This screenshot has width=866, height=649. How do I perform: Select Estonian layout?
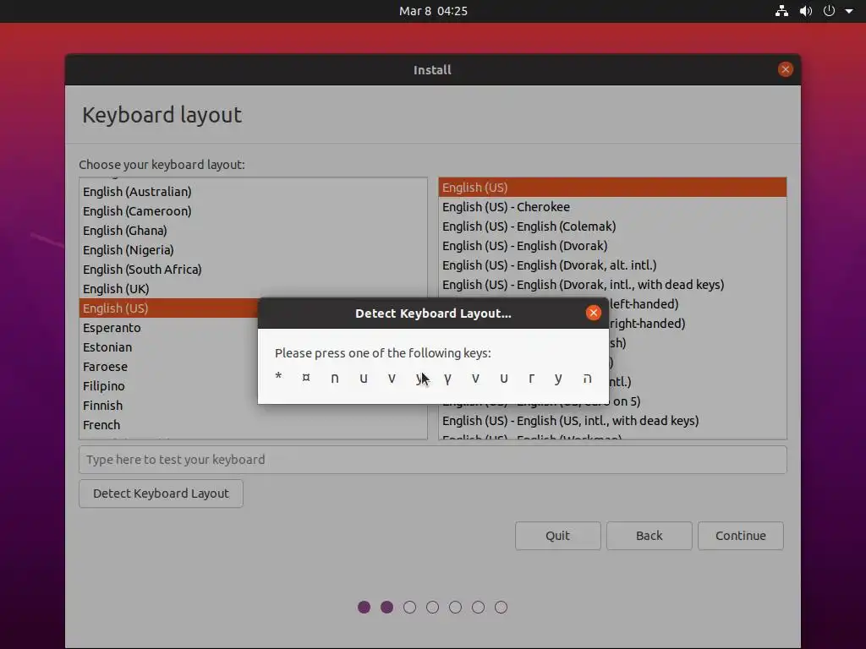click(168, 347)
